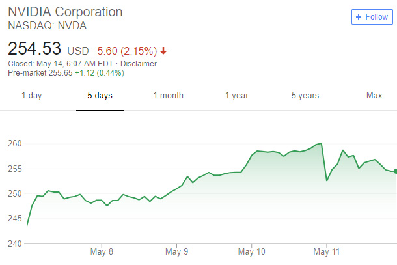The width and height of the screenshot is (397, 265).
Task: Click the May 10 date label
Action: (252, 251)
